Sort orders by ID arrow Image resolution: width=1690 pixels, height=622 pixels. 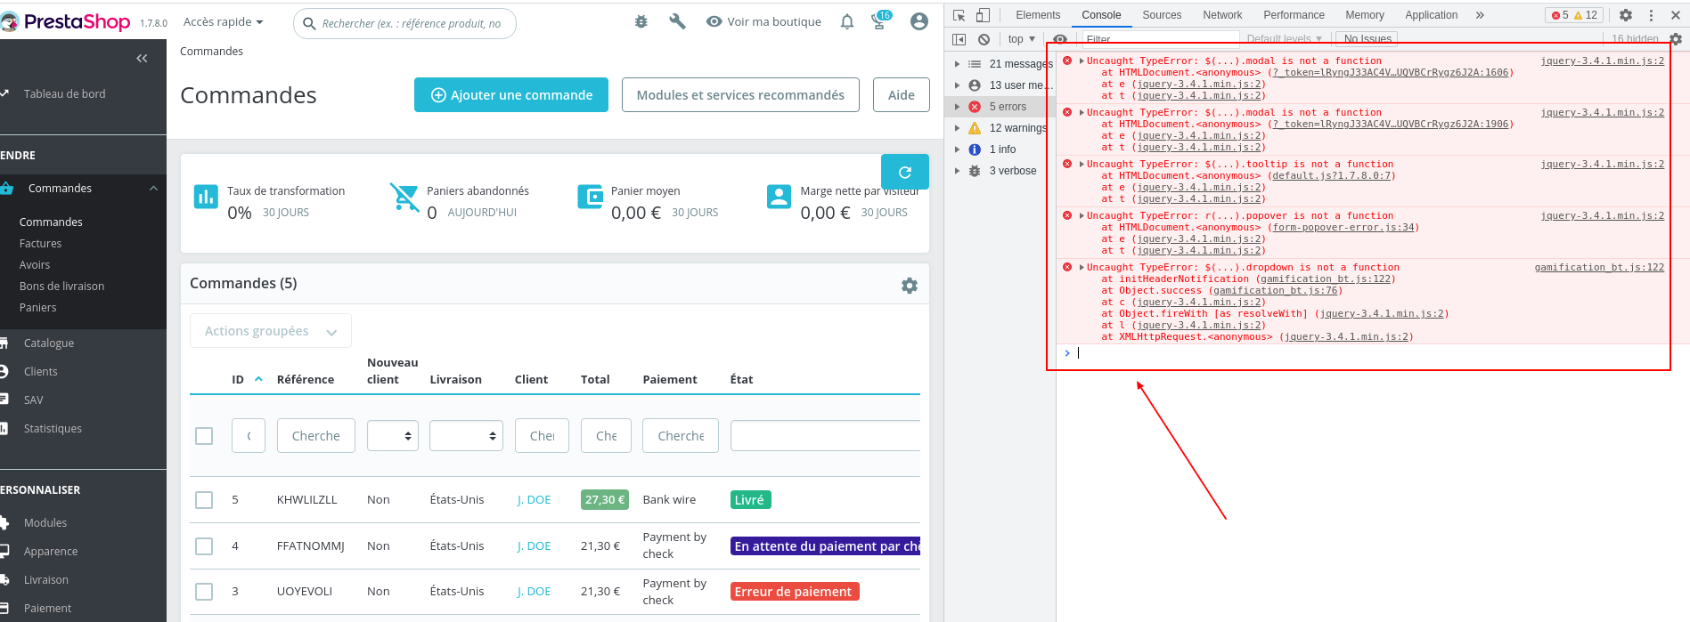258,379
